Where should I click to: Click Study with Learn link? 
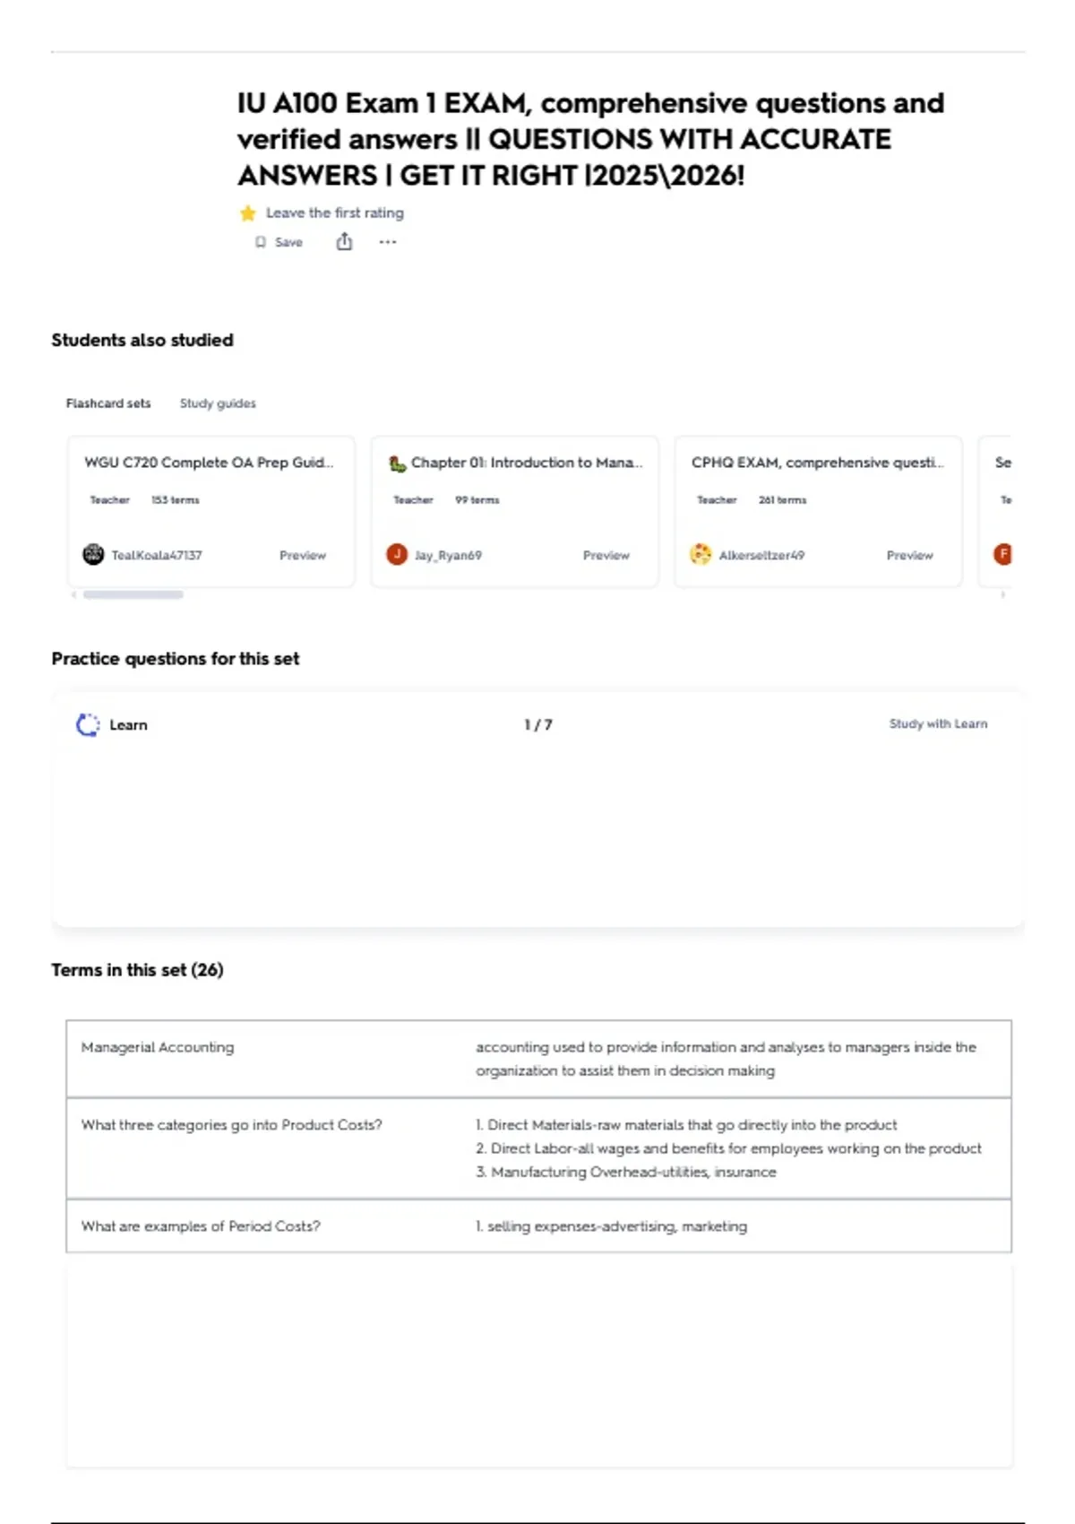938,723
